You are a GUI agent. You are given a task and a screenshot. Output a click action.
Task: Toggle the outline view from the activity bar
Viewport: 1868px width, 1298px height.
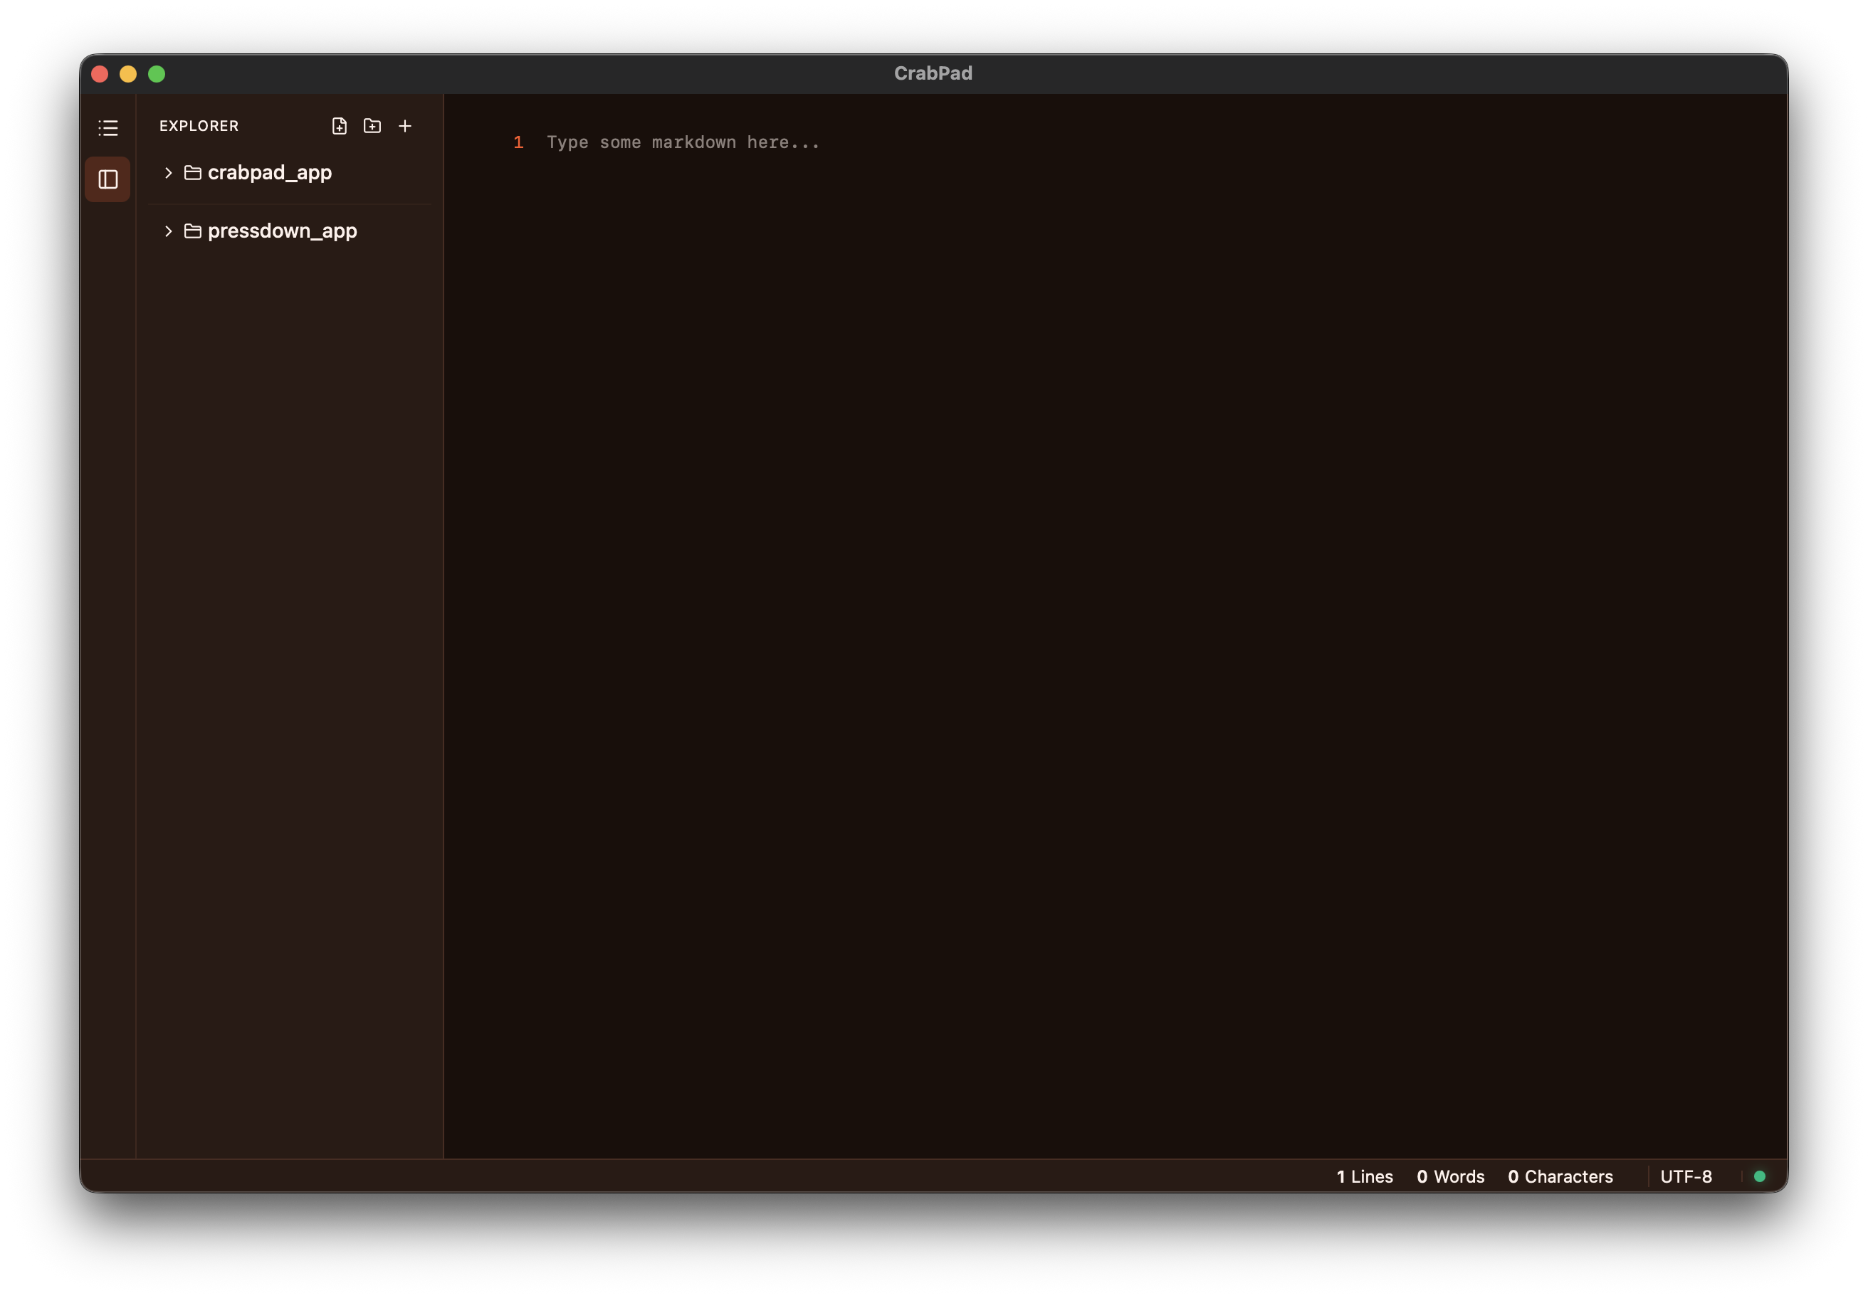coord(108,127)
